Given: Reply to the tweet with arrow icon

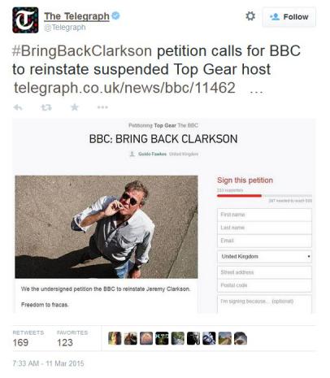Looking at the screenshot, I should coord(18,107).
